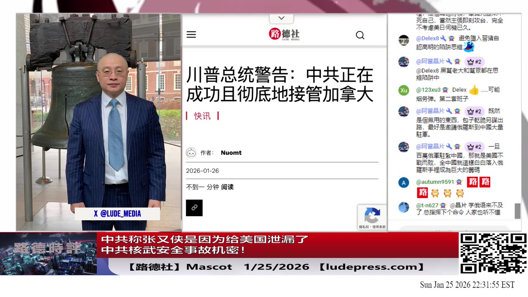Collapse the page using top chevron
The height and width of the screenshot is (297, 528).
coord(281,18)
